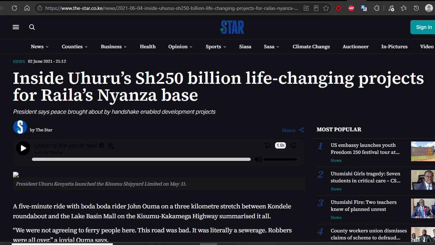Seek on the audio progress bar
This screenshot has height=245, width=435.
(141, 159)
